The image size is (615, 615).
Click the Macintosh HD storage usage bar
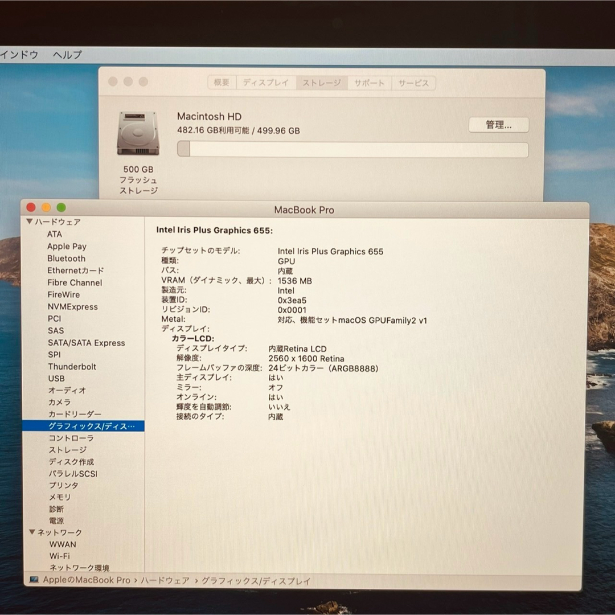click(x=352, y=149)
